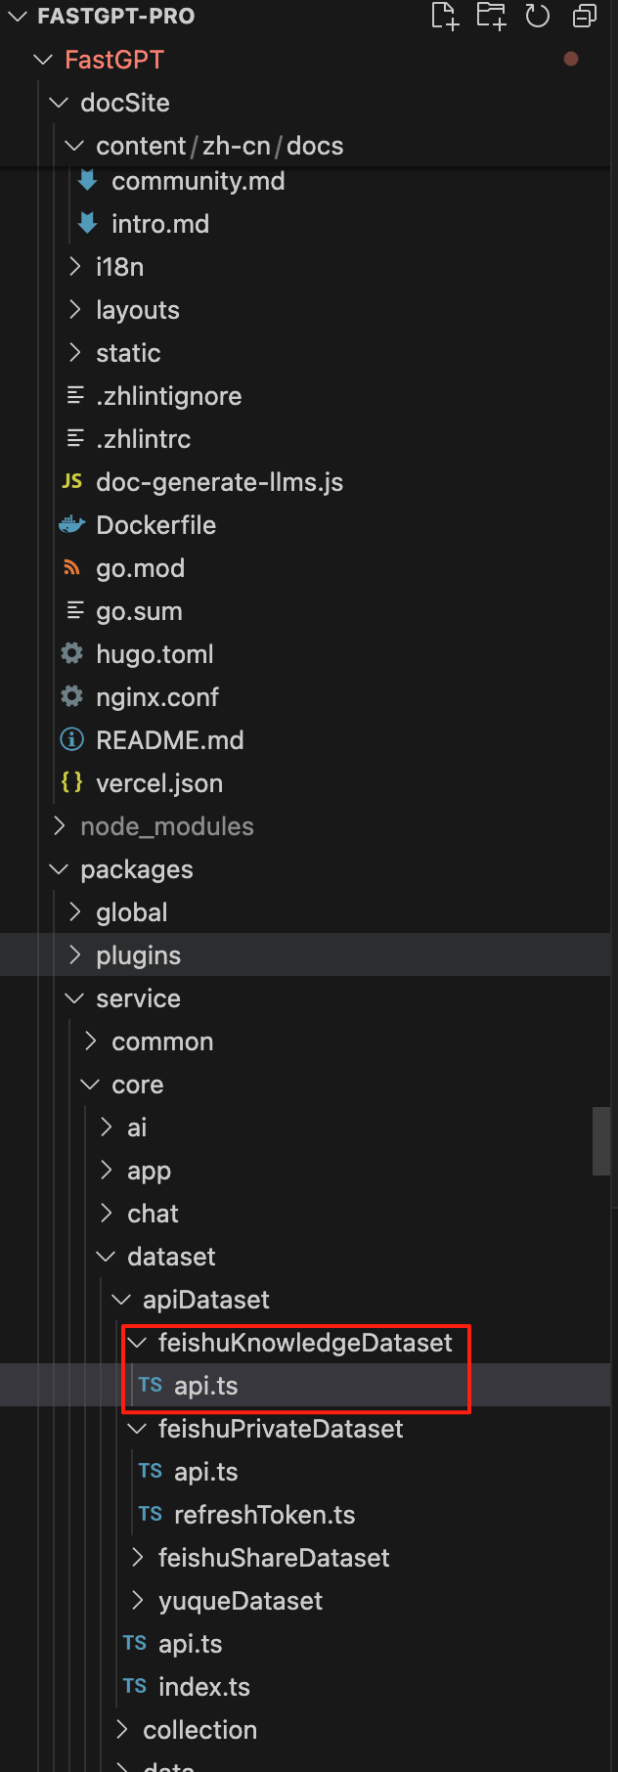Click the New Folder icon
Image resolution: width=618 pixels, height=1772 pixels.
(491, 16)
